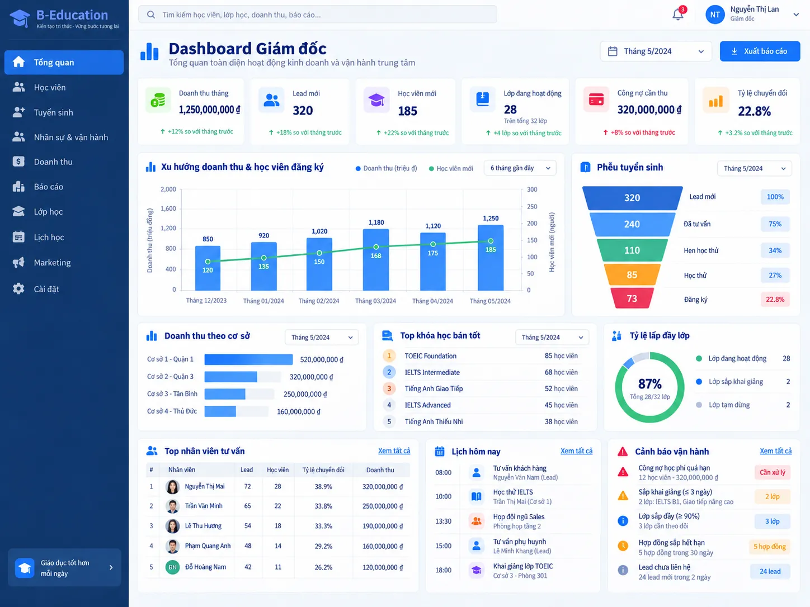
Task: Click the B-Education graduation cap logo
Action: (20, 18)
